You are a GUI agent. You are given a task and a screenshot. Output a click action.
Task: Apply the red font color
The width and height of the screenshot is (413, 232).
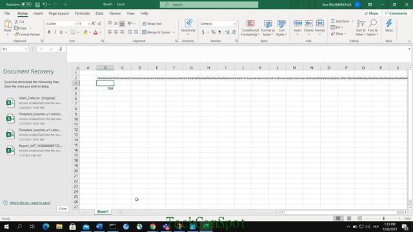pyautogui.click(x=96, y=32)
